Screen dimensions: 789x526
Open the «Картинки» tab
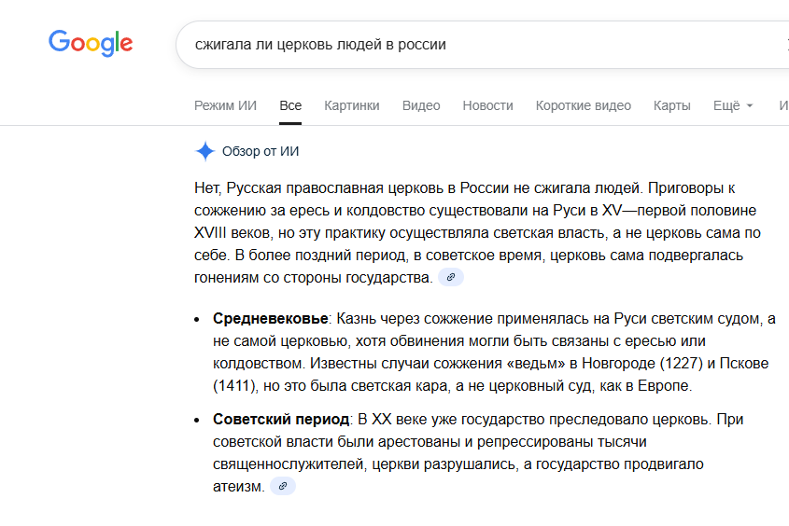[352, 105]
